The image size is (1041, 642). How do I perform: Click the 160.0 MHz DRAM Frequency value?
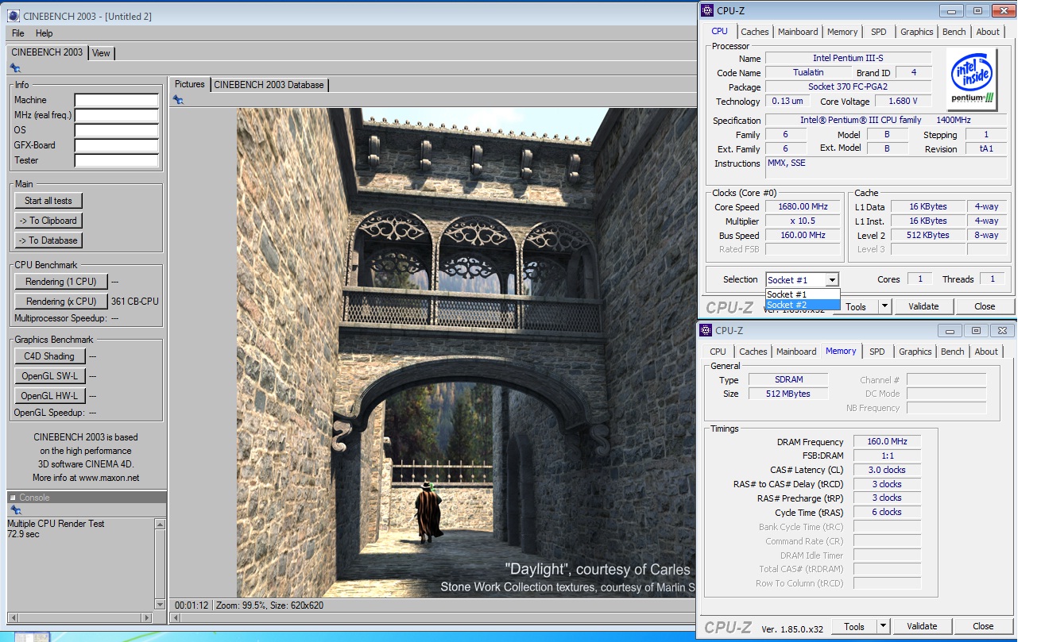[x=887, y=442]
